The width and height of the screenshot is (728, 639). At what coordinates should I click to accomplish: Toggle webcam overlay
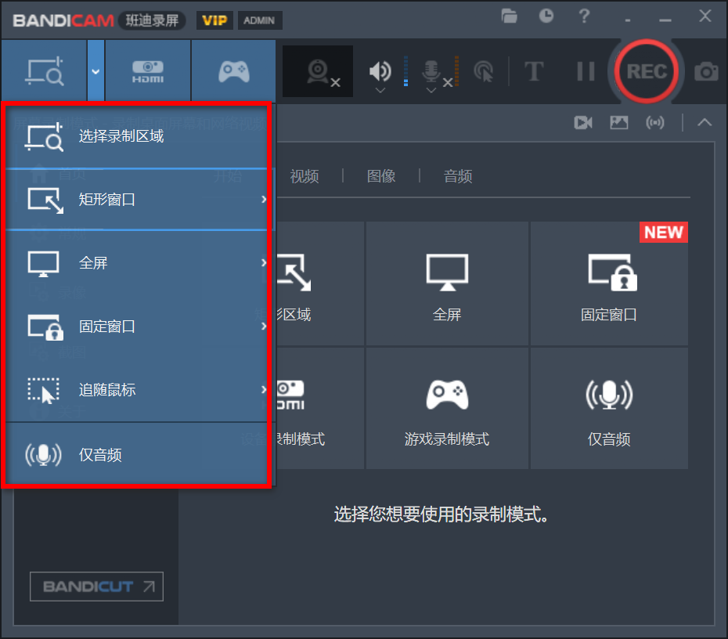click(x=318, y=71)
